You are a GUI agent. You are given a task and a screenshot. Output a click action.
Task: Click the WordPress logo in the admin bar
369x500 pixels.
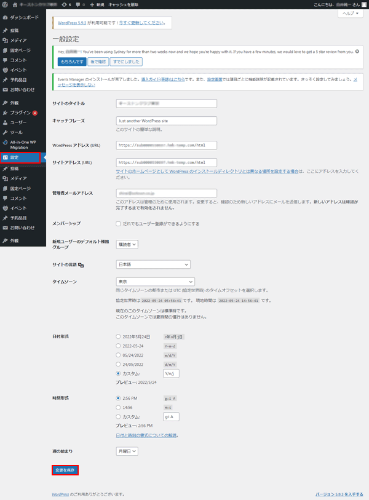pyautogui.click(x=6, y=4)
